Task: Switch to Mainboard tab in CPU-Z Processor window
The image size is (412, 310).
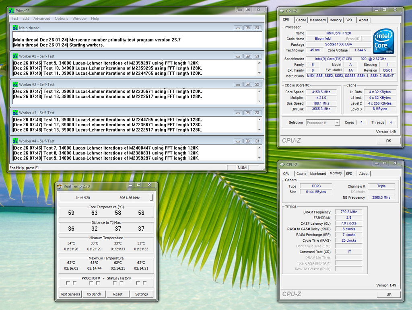Action: point(318,20)
